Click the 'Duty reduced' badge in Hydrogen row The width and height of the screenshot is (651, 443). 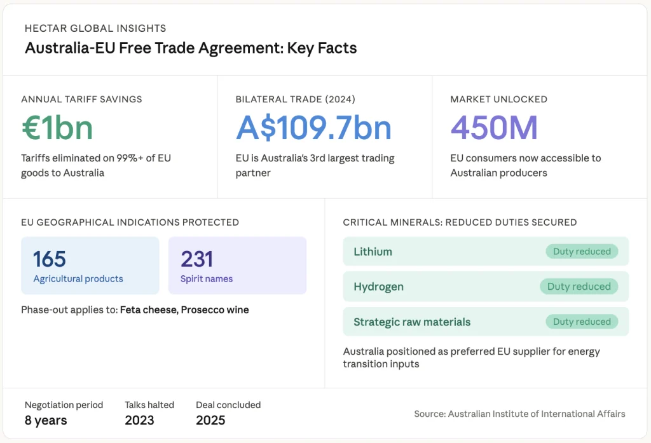coord(579,287)
